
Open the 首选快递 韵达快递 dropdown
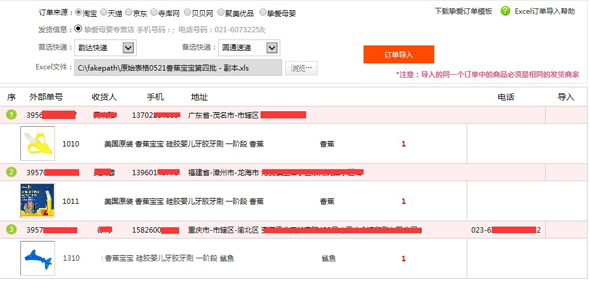tap(105, 48)
